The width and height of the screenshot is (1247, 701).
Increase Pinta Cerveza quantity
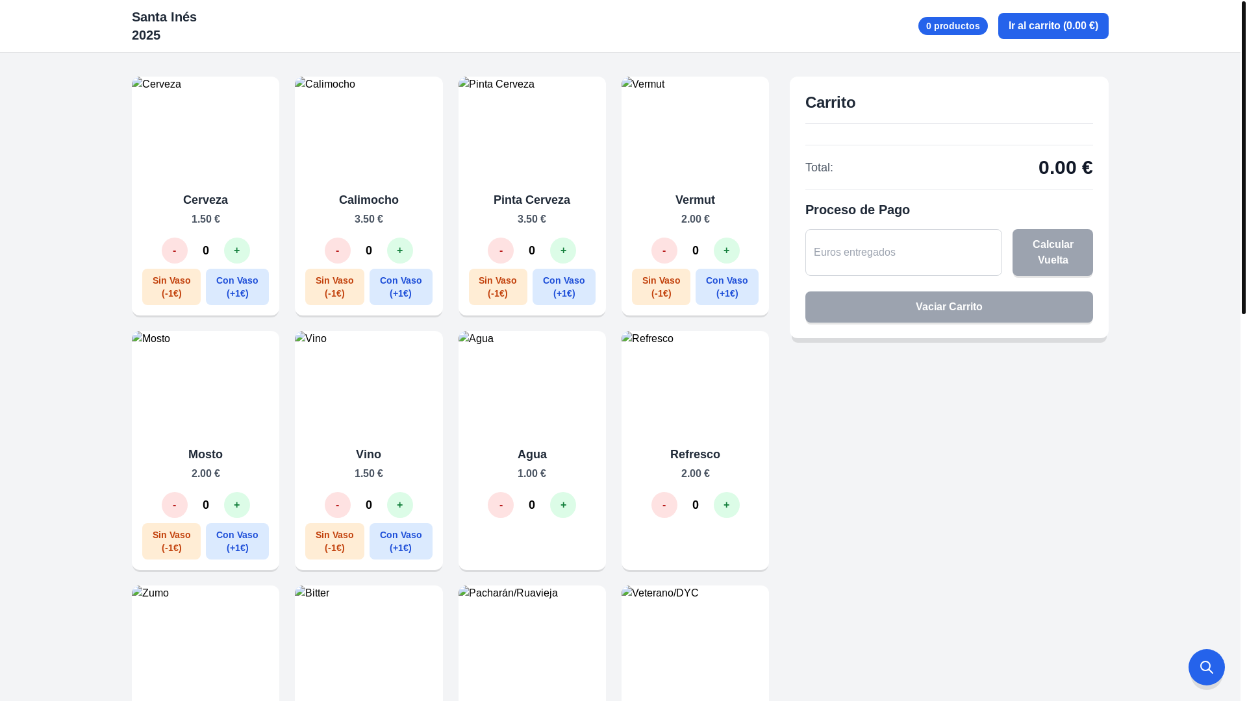click(x=563, y=251)
